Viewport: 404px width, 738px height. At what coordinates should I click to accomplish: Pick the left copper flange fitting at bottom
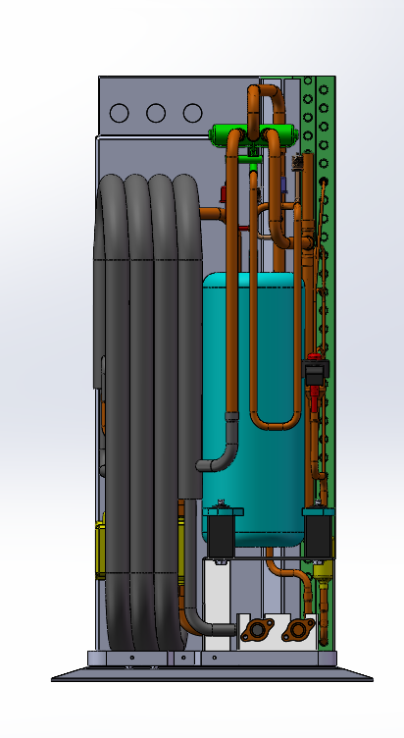(x=257, y=630)
